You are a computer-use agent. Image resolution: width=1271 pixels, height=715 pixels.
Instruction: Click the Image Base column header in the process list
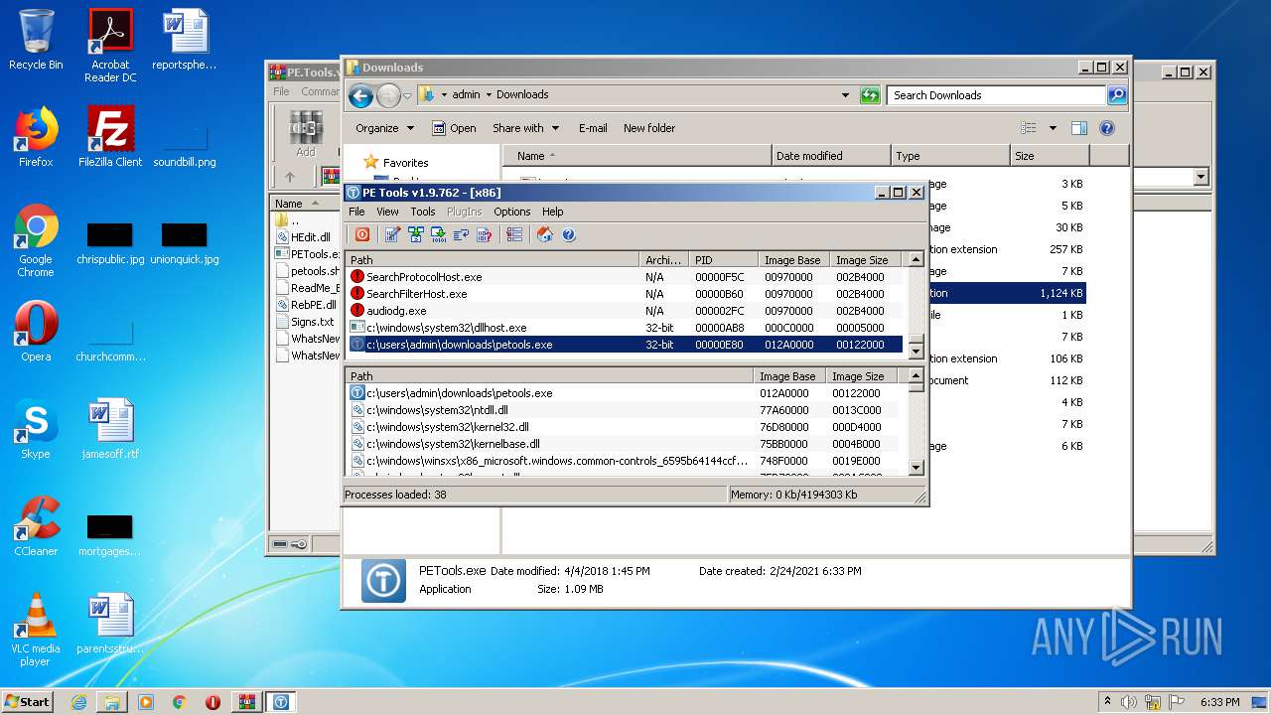click(x=792, y=260)
